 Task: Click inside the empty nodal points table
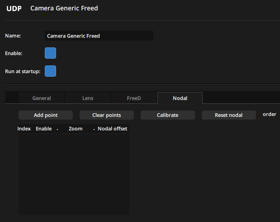click(x=74, y=174)
